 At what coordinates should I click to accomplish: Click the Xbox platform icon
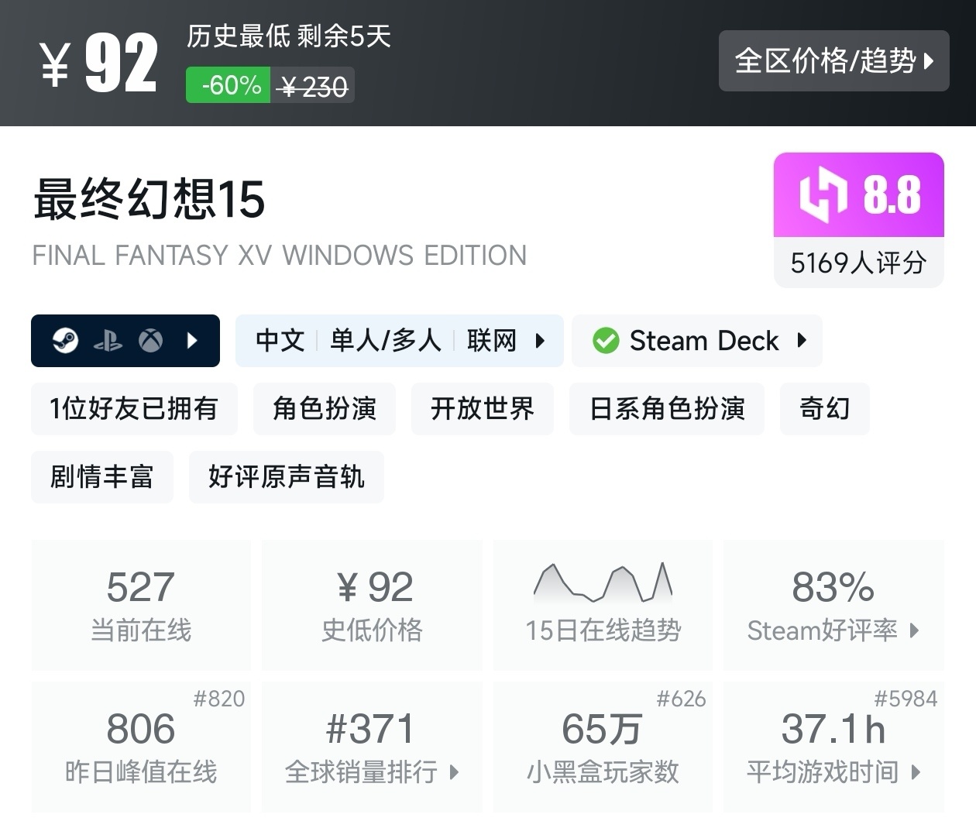[150, 341]
